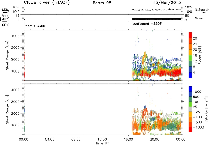Screen dimensions: 209x145
Task: Click the power panel 'Slant Range [km]' label
Action: 7,55
